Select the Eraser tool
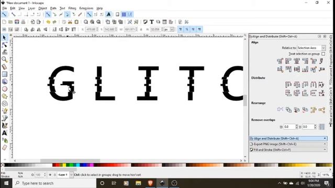Screen dimensions: 335x188 [x=4, y=147]
